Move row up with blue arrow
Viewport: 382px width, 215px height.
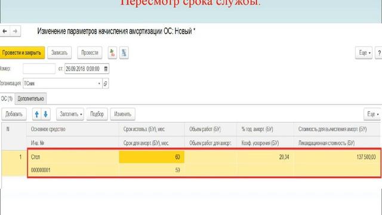pos(37,114)
